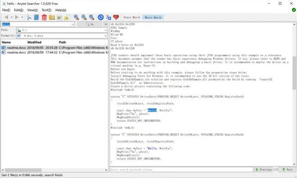Click the Go search button
The width and height of the screenshot is (297, 178).
click(x=90, y=24)
